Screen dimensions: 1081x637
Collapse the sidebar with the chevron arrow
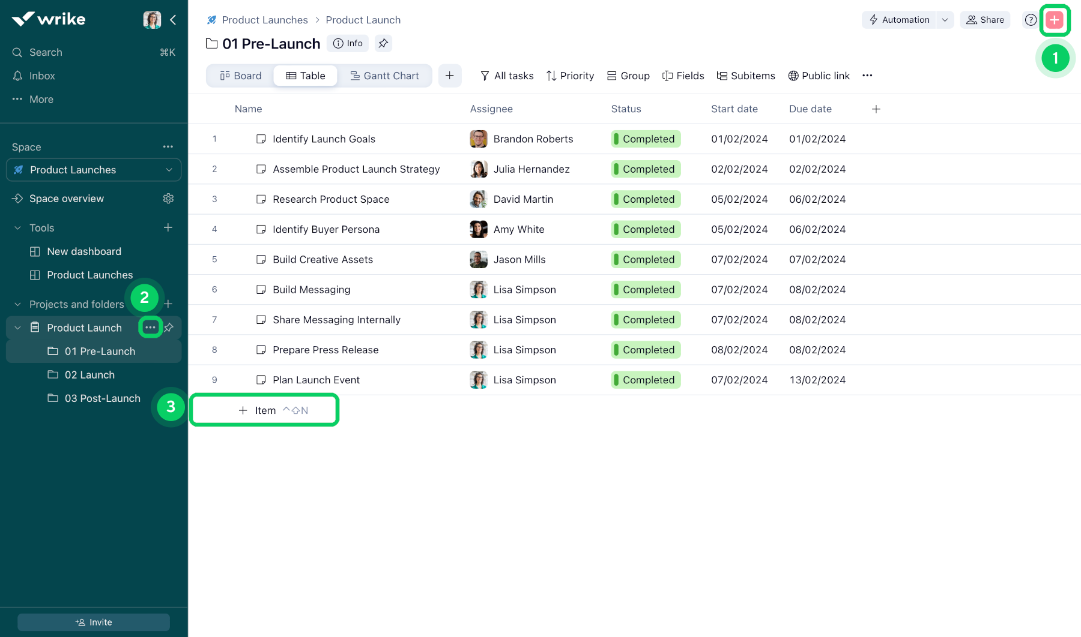(174, 20)
